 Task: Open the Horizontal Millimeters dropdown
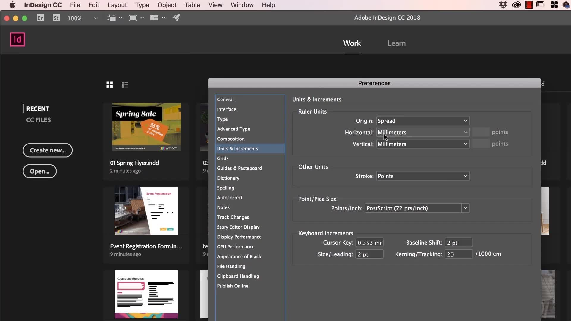click(x=423, y=132)
